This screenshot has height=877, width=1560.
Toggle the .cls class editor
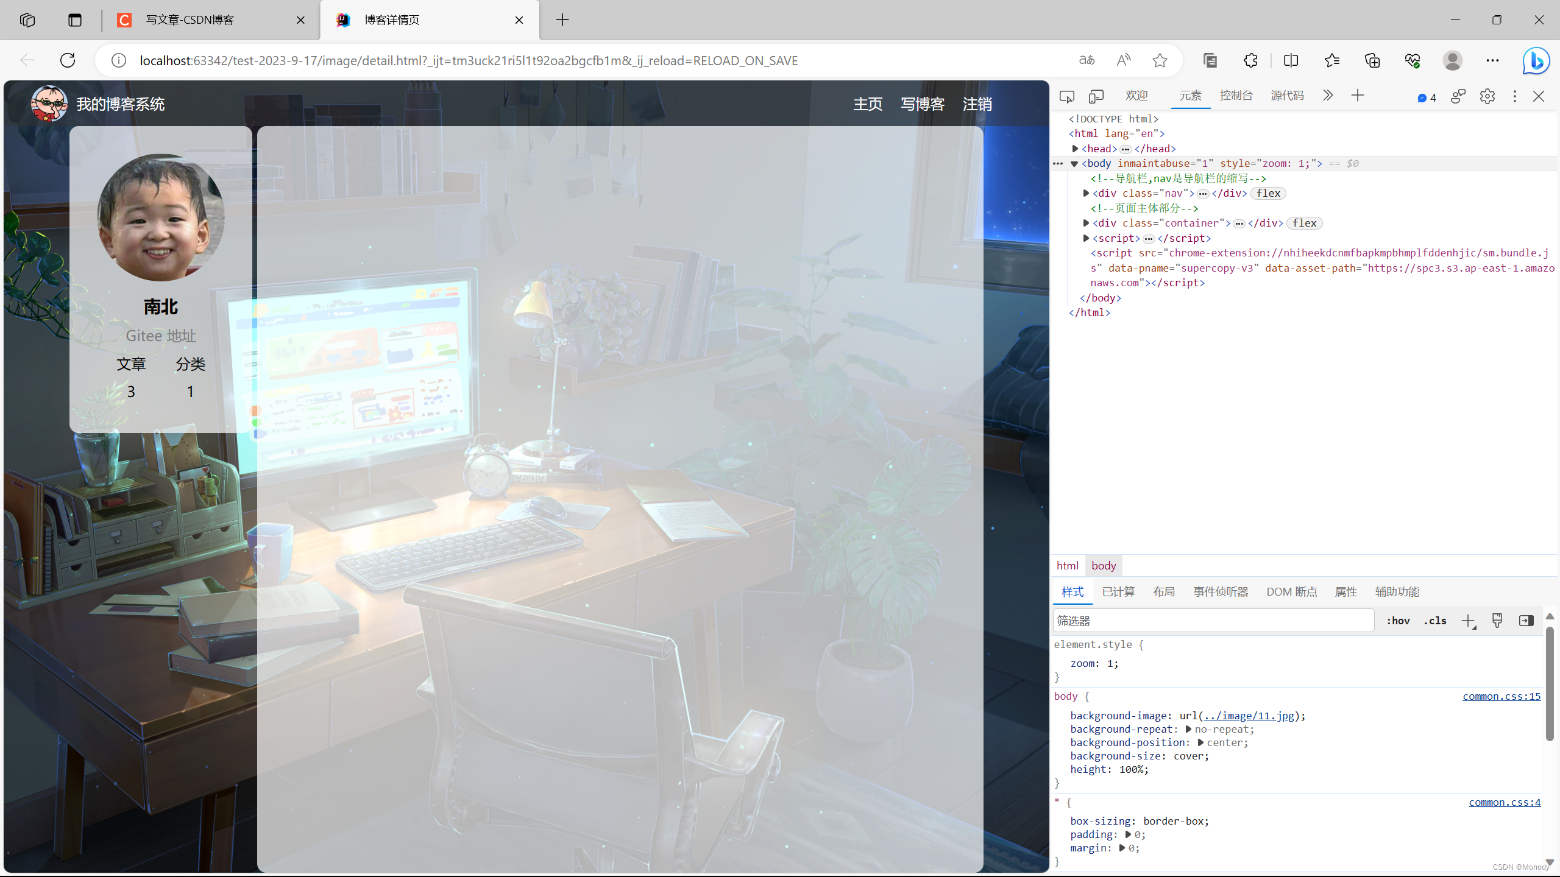(1435, 621)
